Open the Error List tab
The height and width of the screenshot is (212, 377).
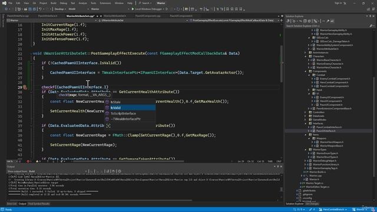(12, 204)
